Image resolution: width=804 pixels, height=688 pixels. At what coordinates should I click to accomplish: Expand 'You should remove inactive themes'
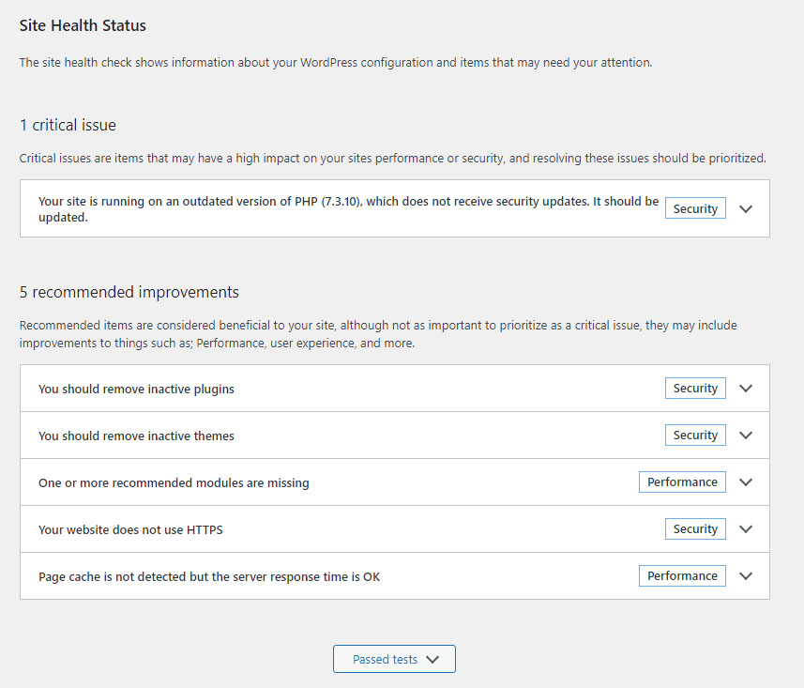tap(136, 436)
